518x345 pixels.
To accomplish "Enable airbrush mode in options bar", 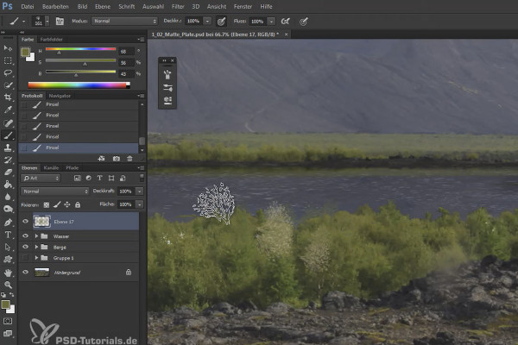I will 285,22.
